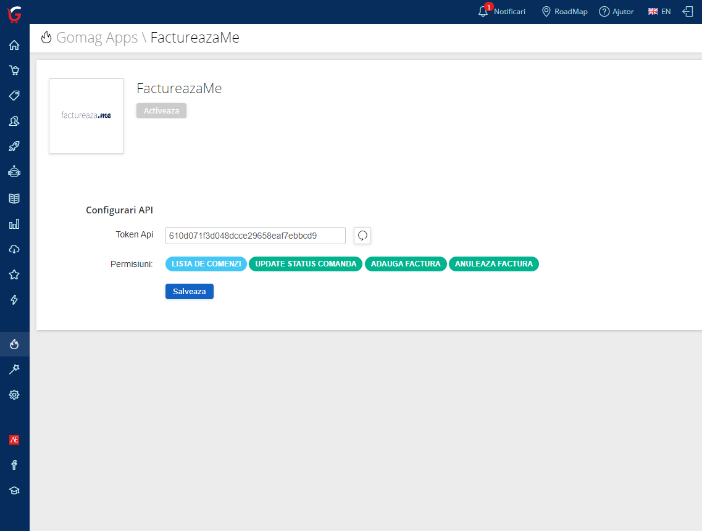Click into the Token Api field
This screenshot has width=702, height=531.
(255, 236)
